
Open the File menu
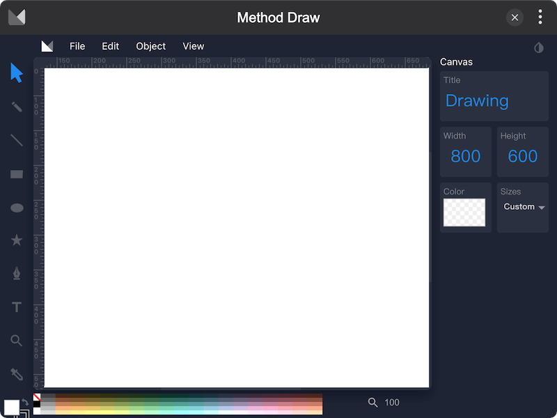pyautogui.click(x=77, y=46)
